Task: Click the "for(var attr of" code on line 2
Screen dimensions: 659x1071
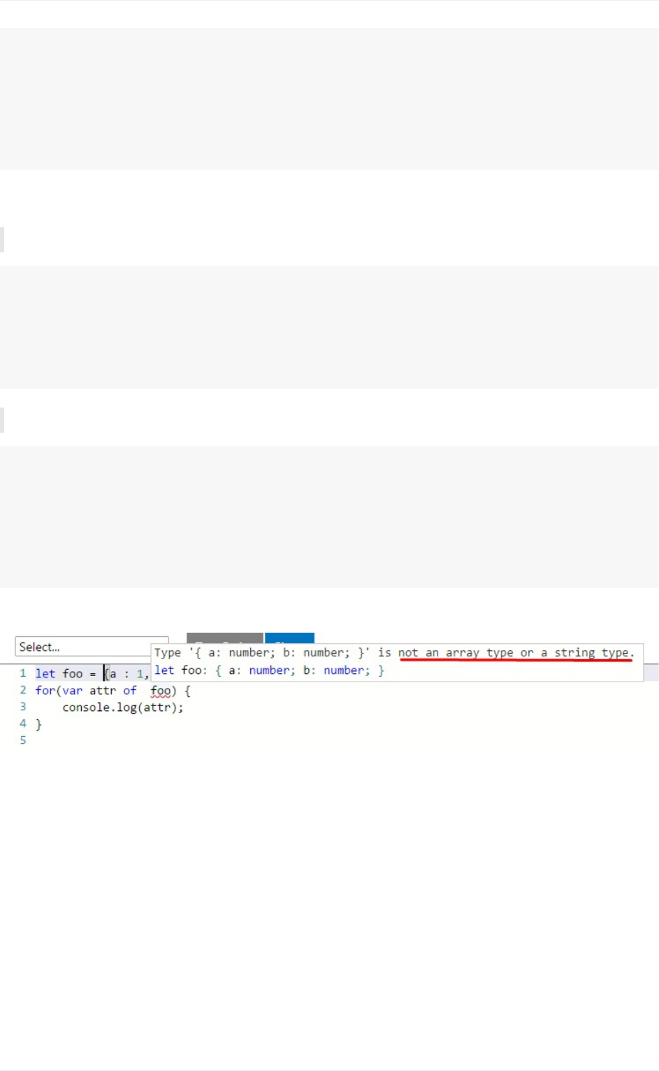Action: pos(87,691)
